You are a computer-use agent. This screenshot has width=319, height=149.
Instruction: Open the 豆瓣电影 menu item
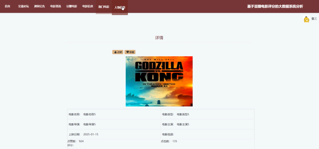pyautogui.click(x=72, y=6)
